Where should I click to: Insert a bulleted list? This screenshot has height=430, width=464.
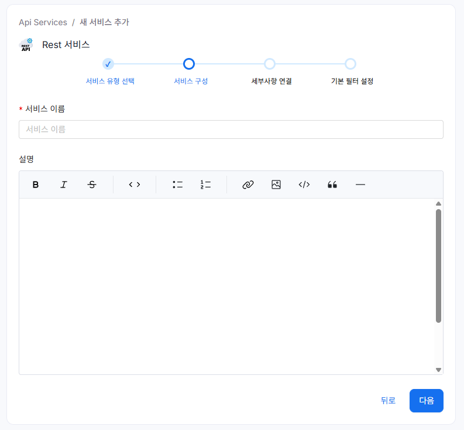(x=177, y=185)
